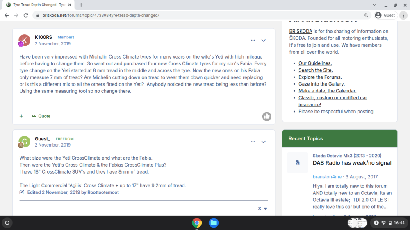Like the K100RS post thumbs-up
410x230 pixels.
[x=267, y=117]
